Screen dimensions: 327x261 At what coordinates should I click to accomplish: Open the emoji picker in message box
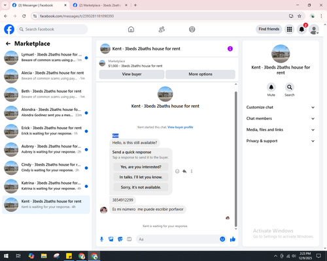pos(222,239)
